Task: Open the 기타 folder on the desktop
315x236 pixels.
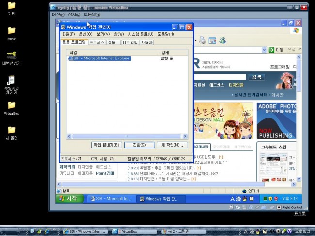Action: [12, 9]
